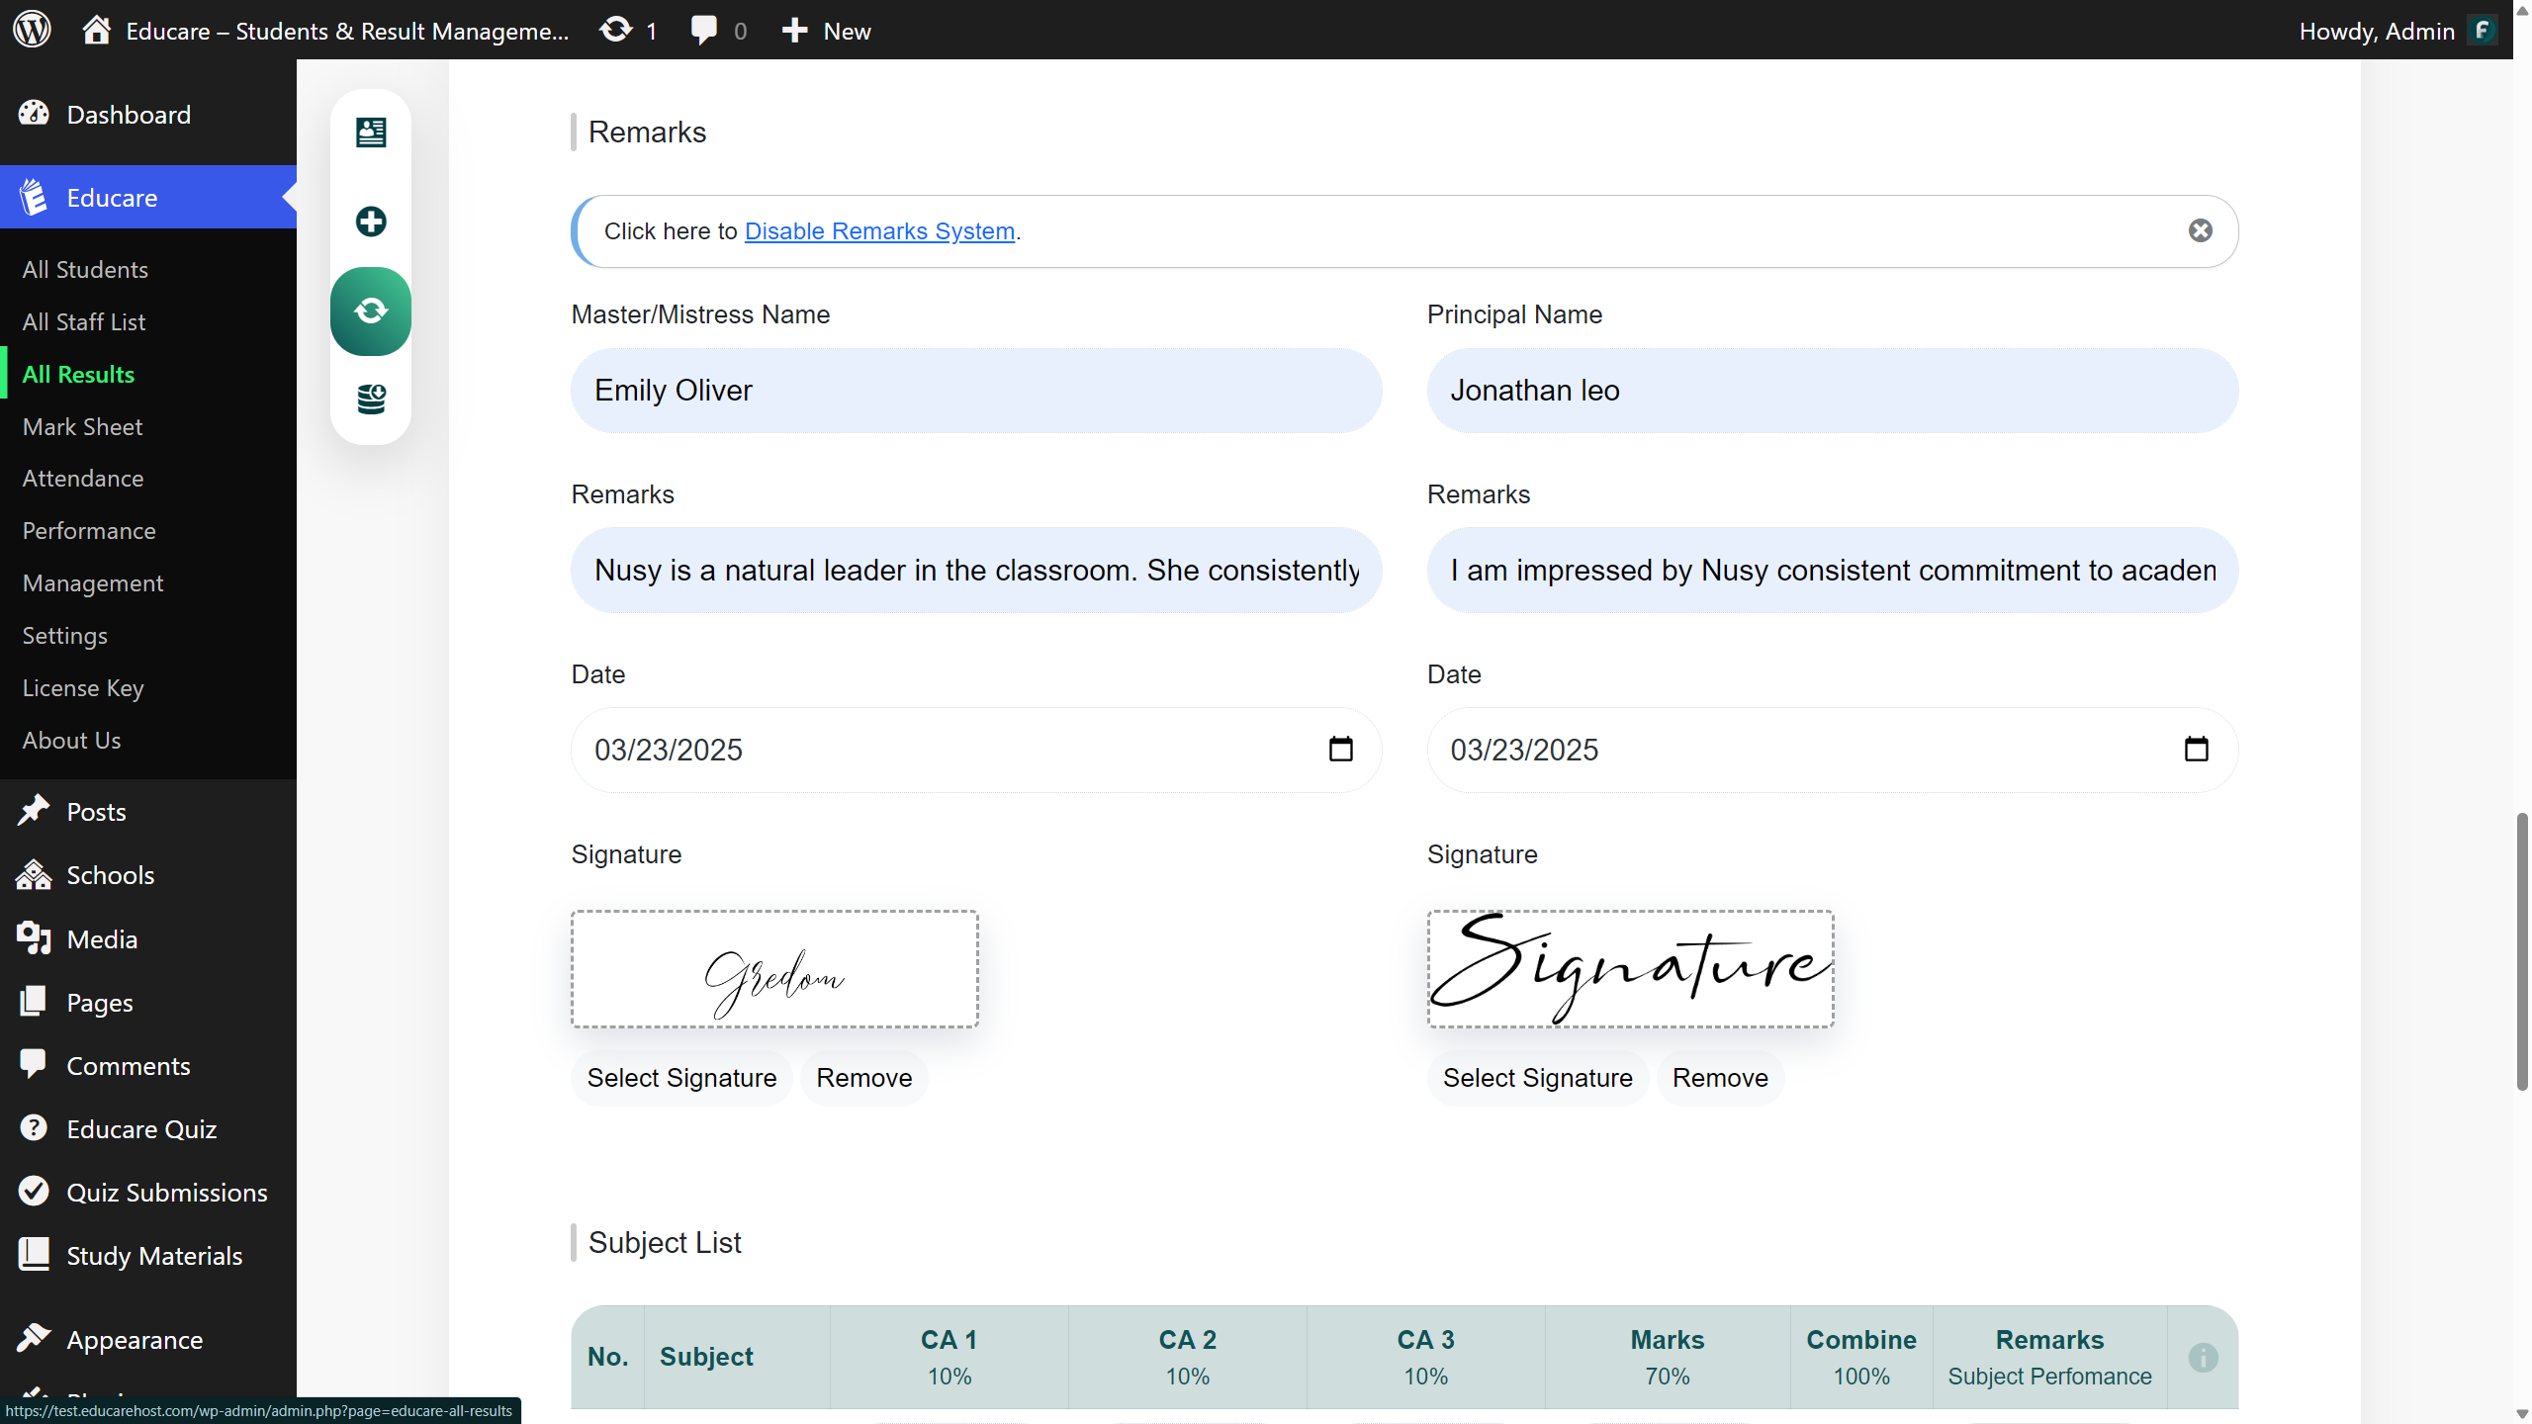The width and height of the screenshot is (2532, 1424).
Task: Click the Educare menu icon
Action: (34, 197)
